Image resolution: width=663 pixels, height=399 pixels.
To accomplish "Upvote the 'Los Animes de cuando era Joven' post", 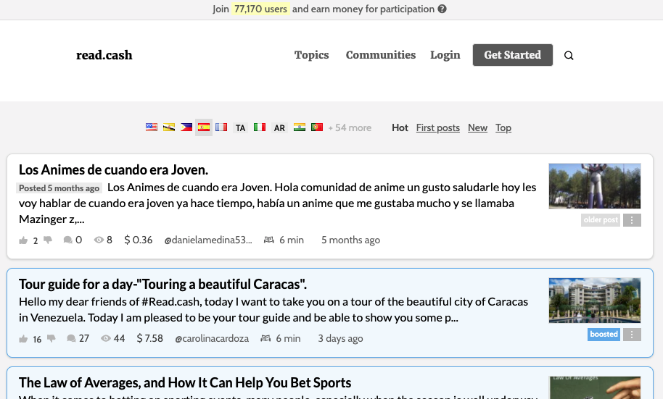I will 23,240.
